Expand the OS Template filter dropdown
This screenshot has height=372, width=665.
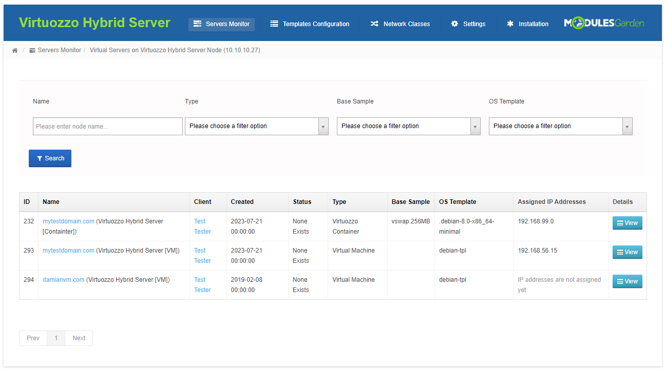pyautogui.click(x=561, y=127)
